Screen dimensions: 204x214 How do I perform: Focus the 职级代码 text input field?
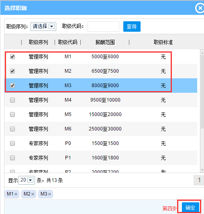point(103,26)
